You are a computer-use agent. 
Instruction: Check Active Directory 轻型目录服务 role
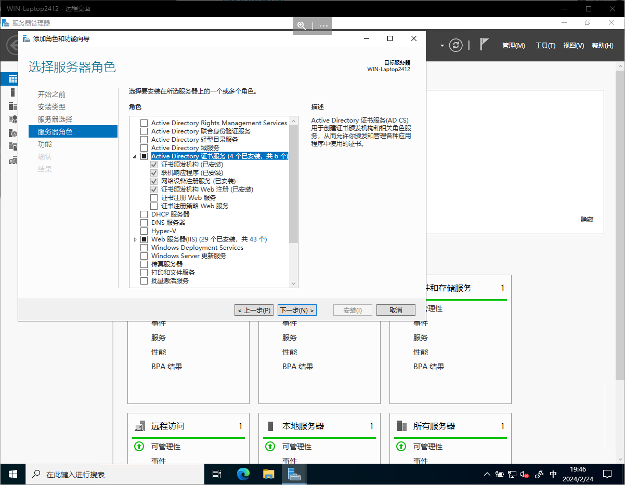[144, 140]
